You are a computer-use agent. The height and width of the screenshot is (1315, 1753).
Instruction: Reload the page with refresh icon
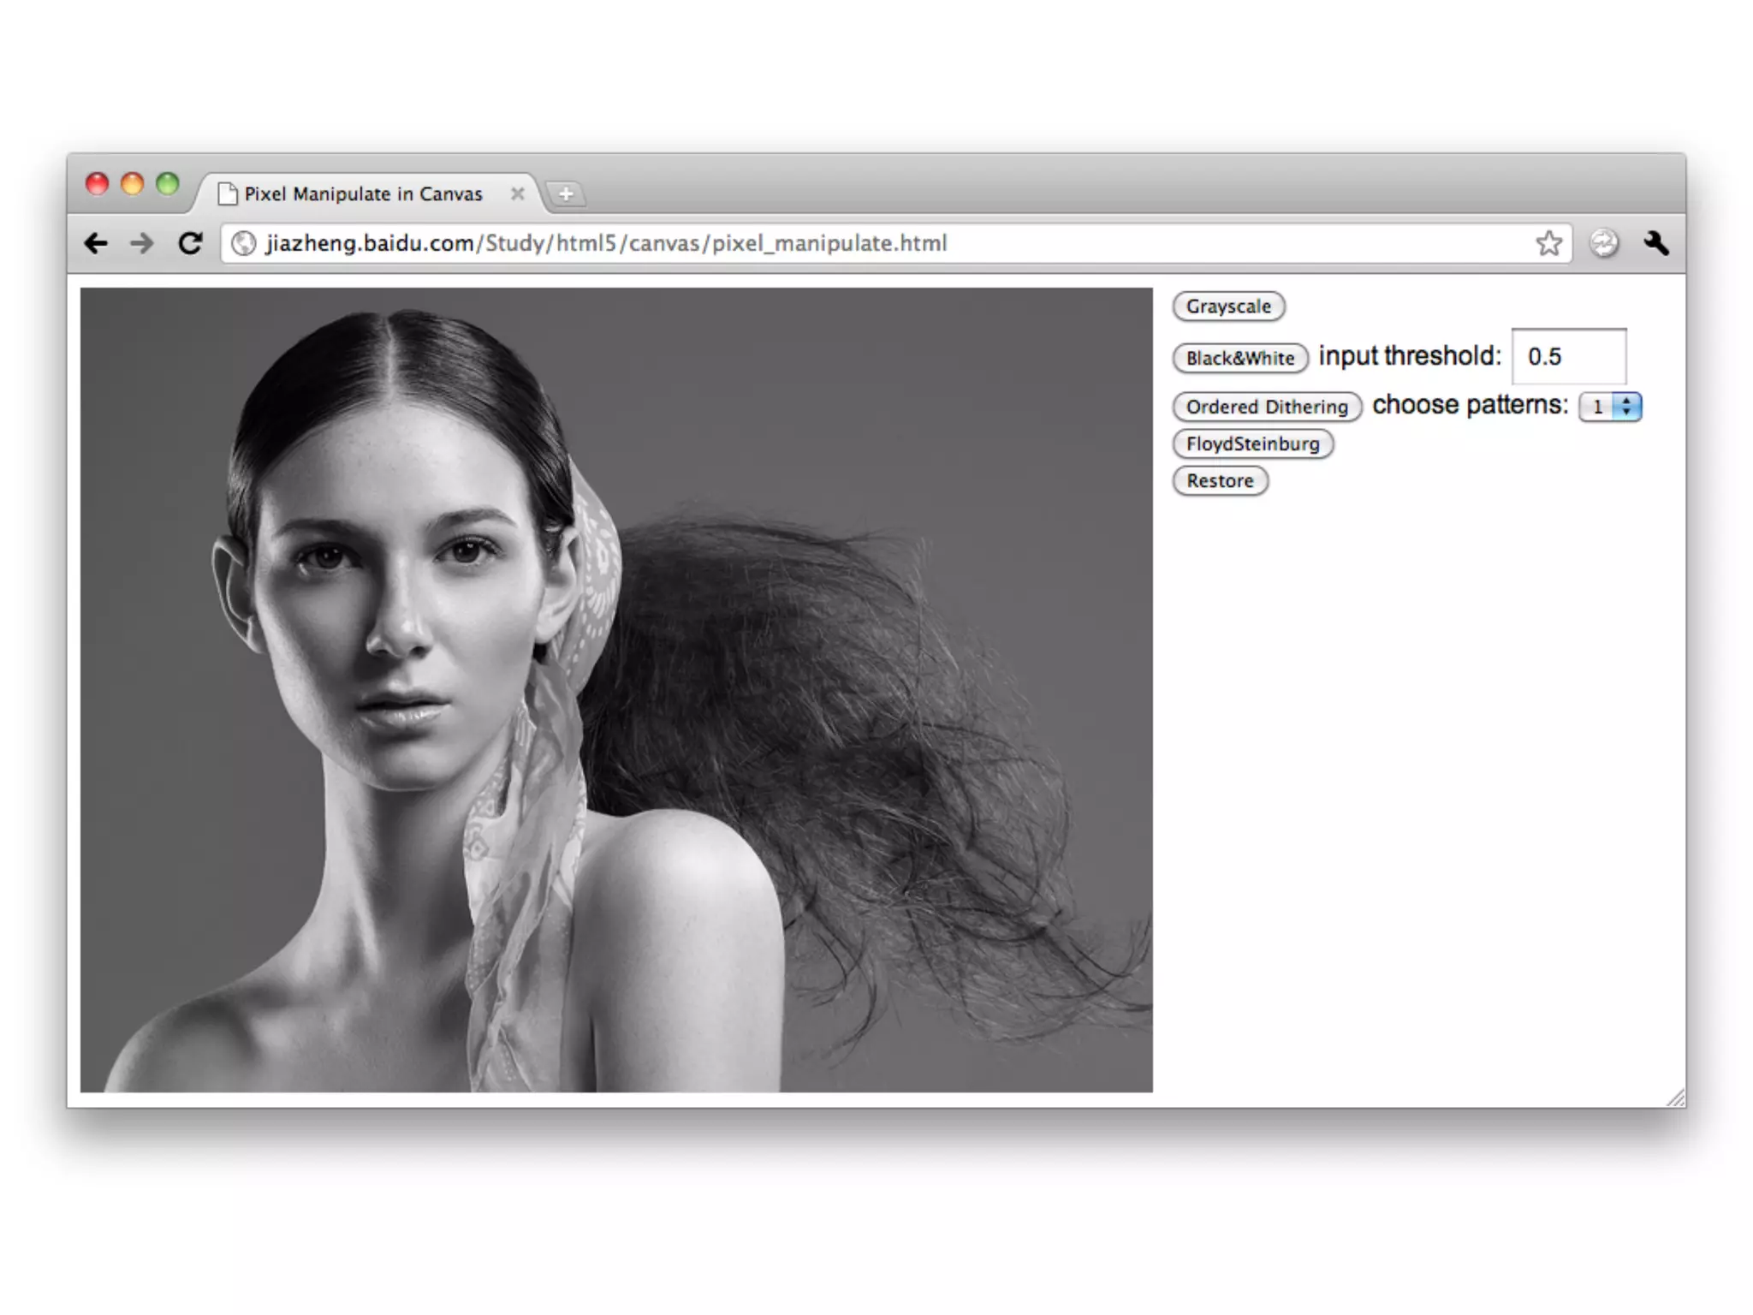click(190, 244)
